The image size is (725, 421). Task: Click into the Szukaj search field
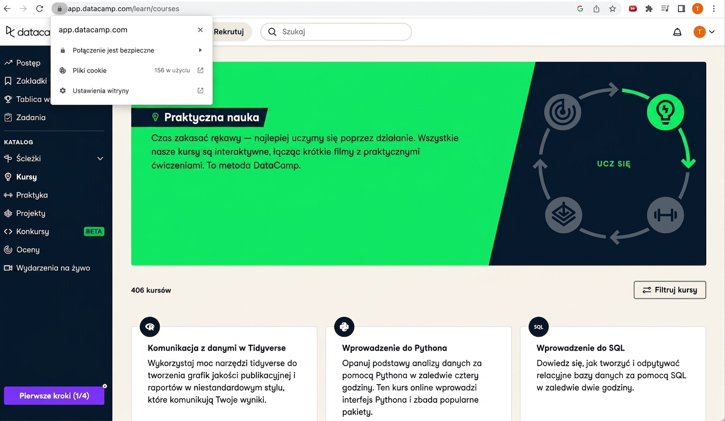pos(336,32)
